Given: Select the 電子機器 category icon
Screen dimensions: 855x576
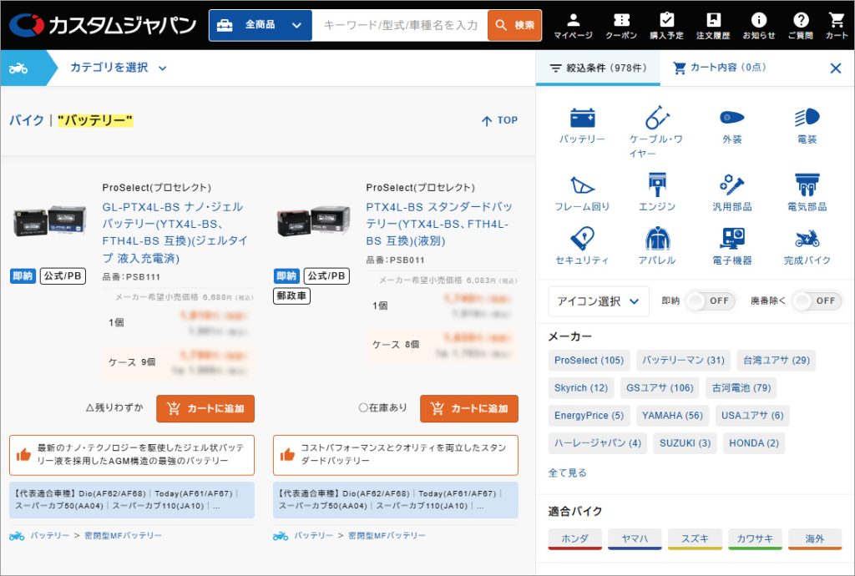Looking at the screenshot, I should [731, 246].
